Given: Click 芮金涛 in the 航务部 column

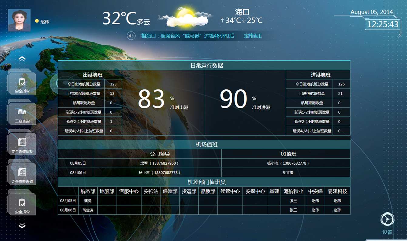Looking at the screenshot, I should [88, 210].
